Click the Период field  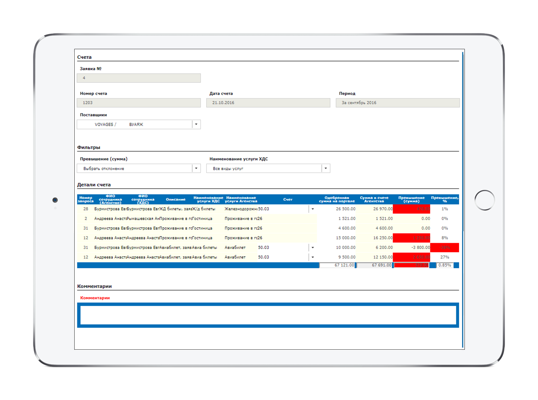(397, 103)
